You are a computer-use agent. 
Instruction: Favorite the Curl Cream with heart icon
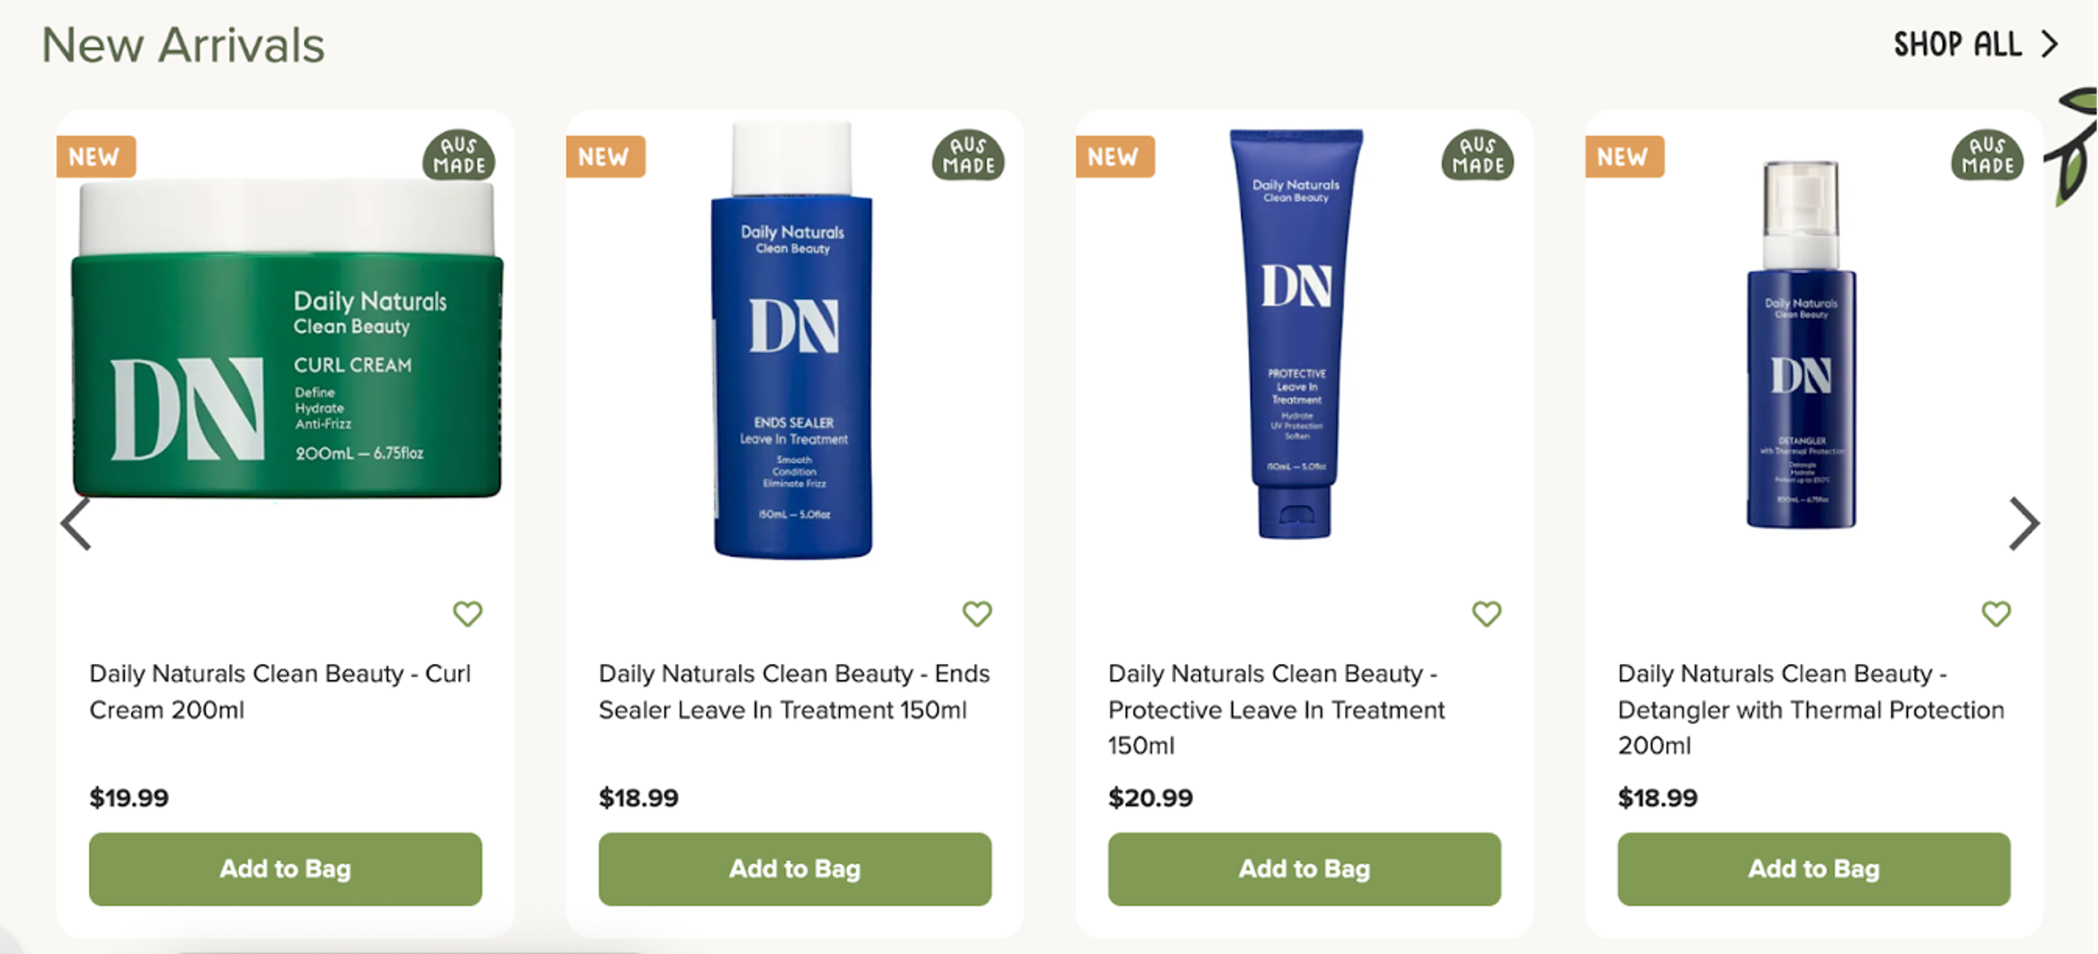pyautogui.click(x=468, y=614)
